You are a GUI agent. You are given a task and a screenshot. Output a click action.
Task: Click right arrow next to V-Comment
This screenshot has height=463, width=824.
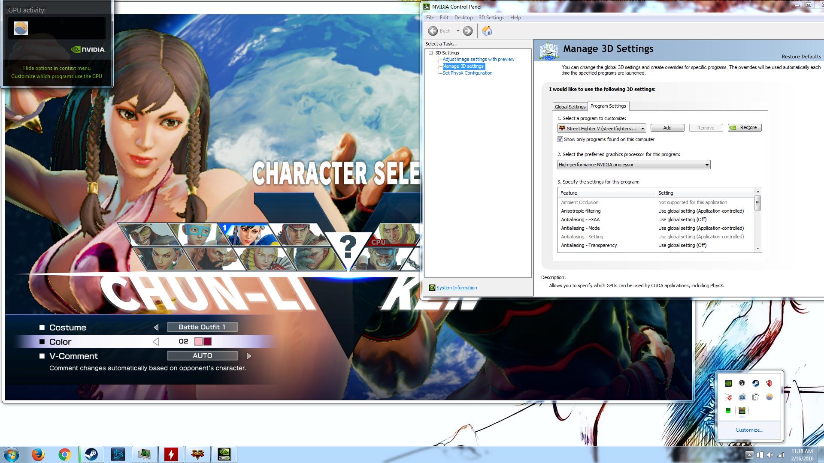coord(249,356)
